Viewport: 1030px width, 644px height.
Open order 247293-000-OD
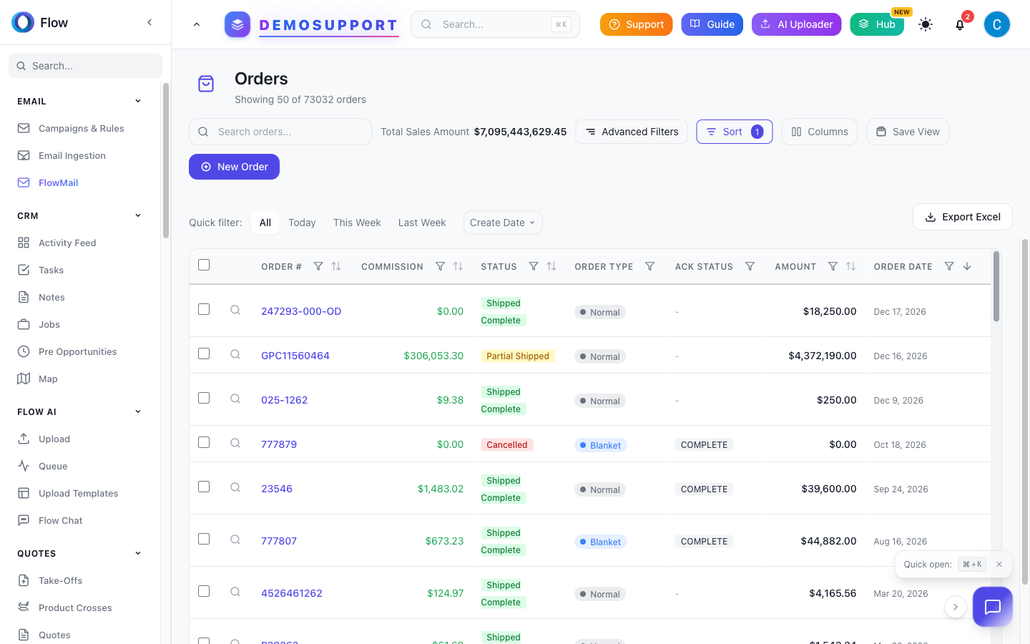pos(301,311)
